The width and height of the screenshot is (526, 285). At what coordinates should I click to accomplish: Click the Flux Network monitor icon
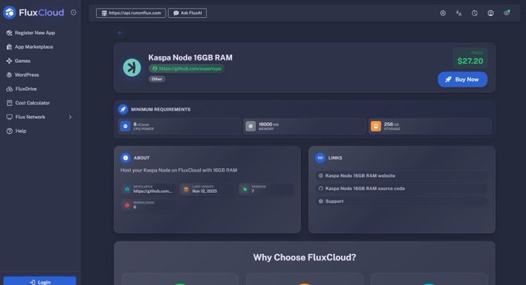click(x=9, y=117)
